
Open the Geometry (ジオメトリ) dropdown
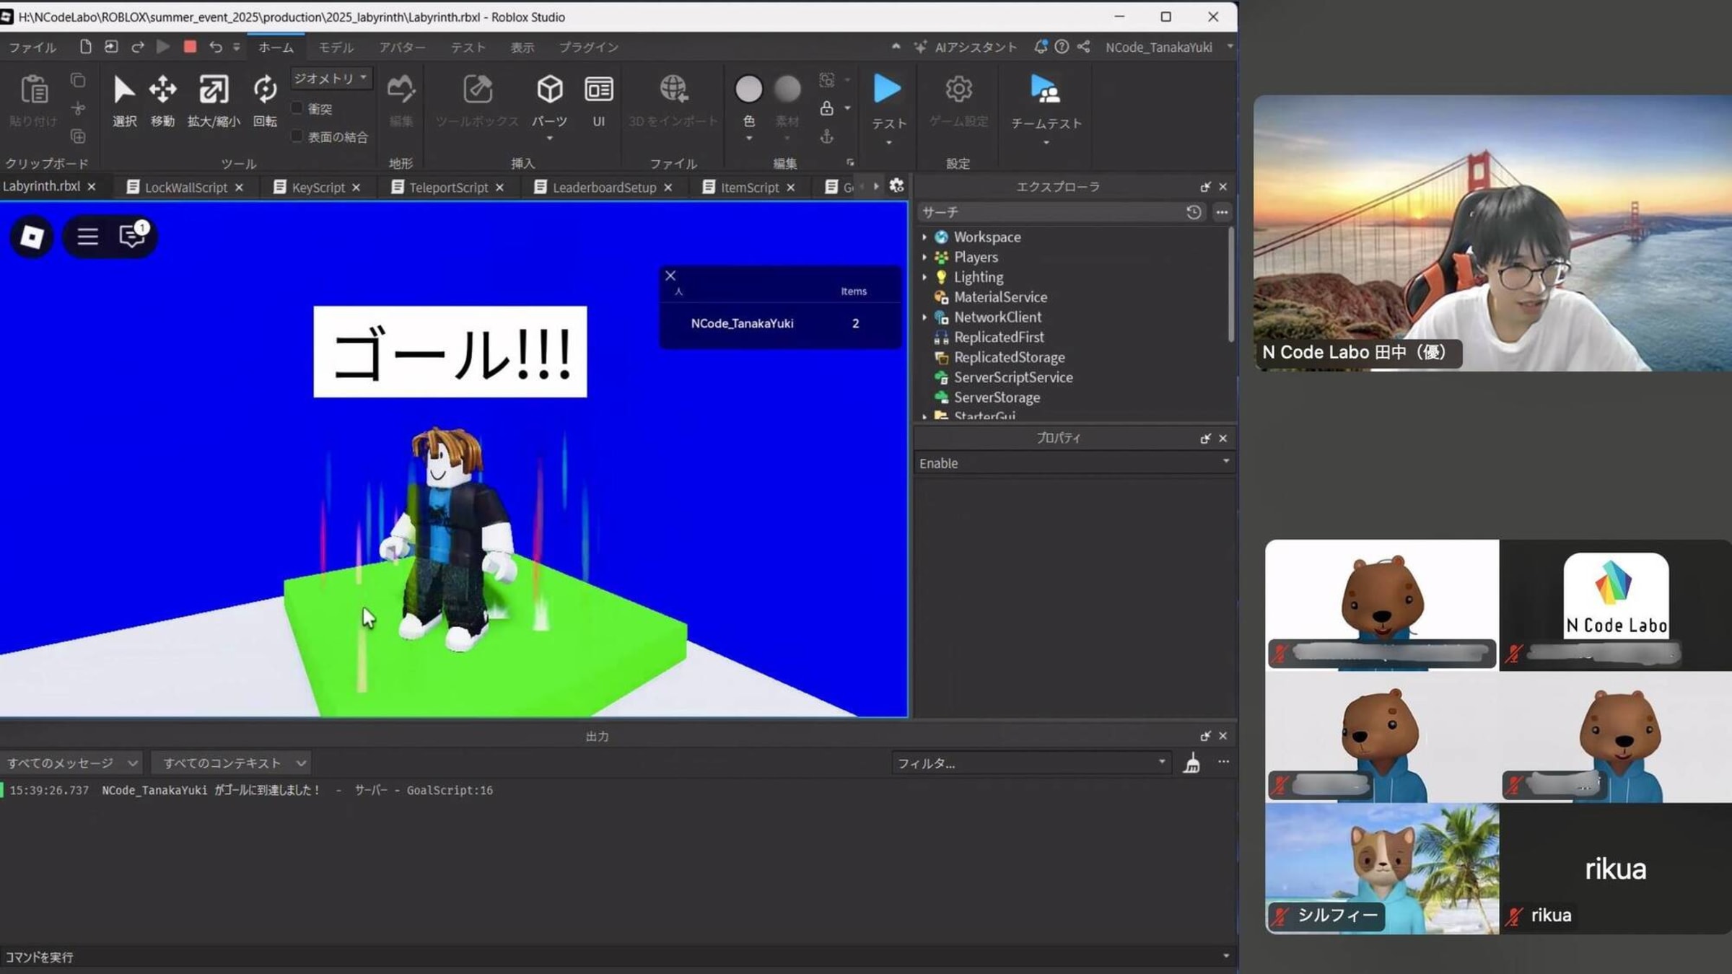pos(331,78)
